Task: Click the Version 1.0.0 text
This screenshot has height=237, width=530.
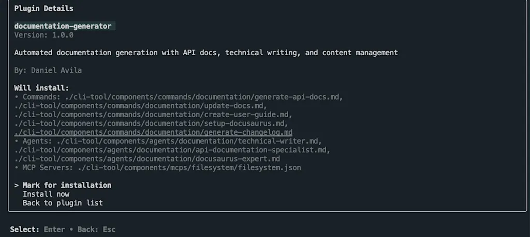Action: click(x=44, y=35)
